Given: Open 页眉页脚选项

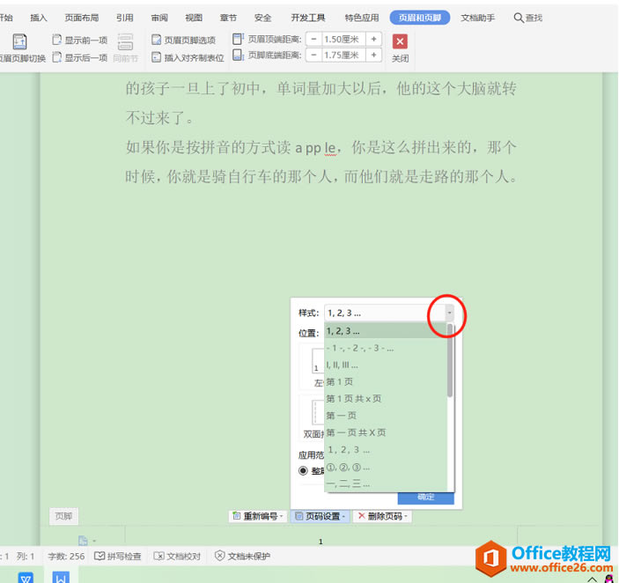Looking at the screenshot, I should click(x=184, y=40).
